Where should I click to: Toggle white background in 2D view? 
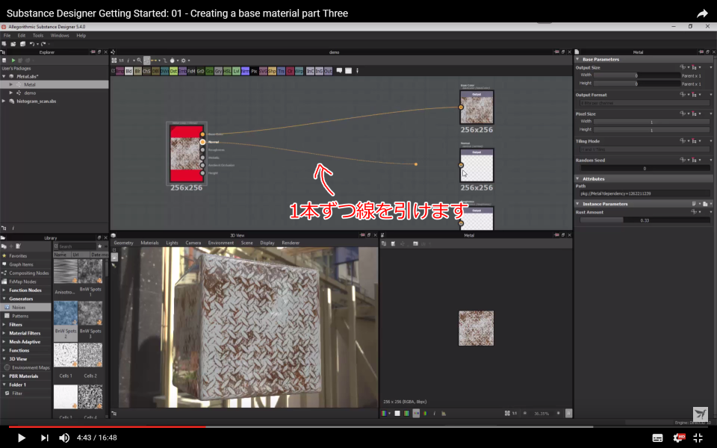point(397,413)
